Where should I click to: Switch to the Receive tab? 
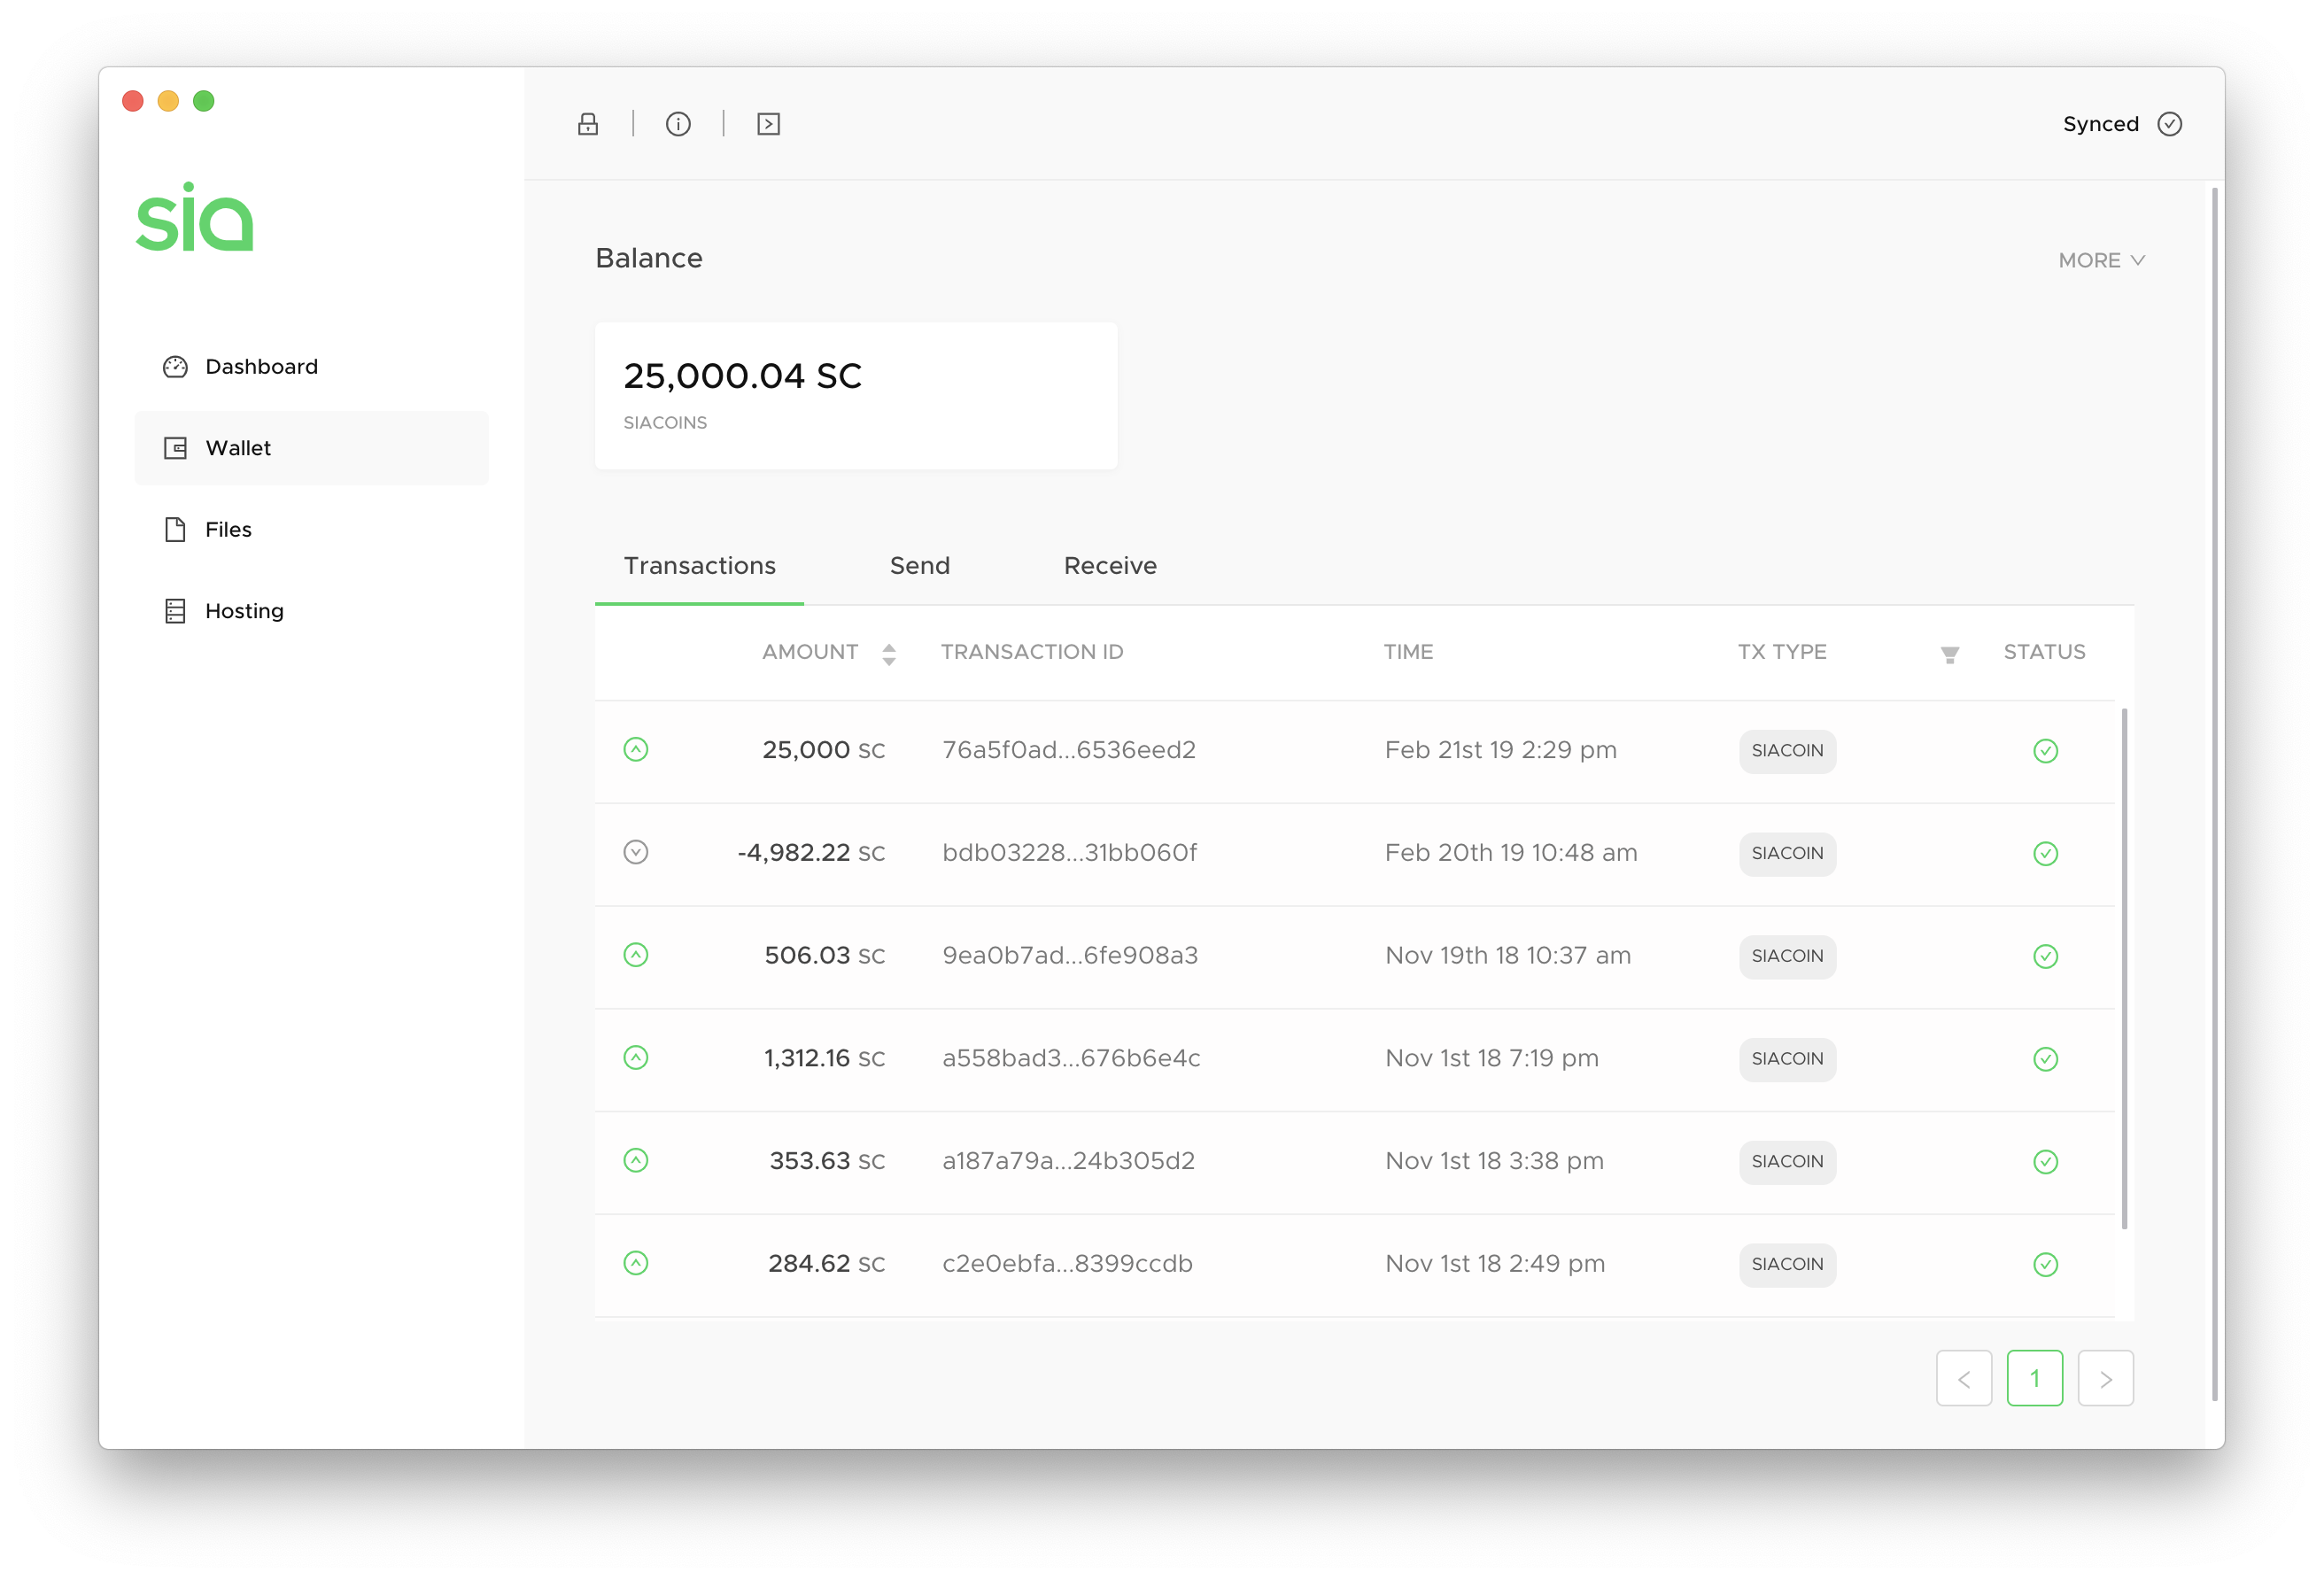[x=1110, y=566]
